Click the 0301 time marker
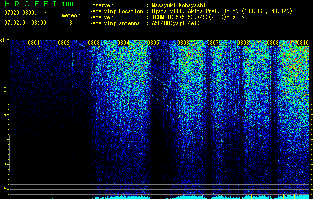The width and height of the screenshot is (313, 199). coord(33,42)
